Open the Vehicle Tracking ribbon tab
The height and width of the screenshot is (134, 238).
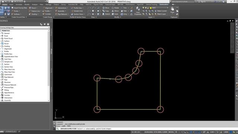151,4
